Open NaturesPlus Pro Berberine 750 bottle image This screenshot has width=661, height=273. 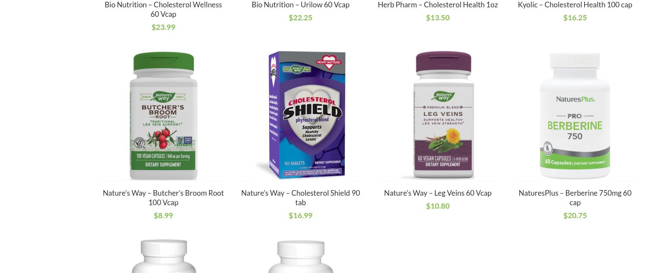575,115
